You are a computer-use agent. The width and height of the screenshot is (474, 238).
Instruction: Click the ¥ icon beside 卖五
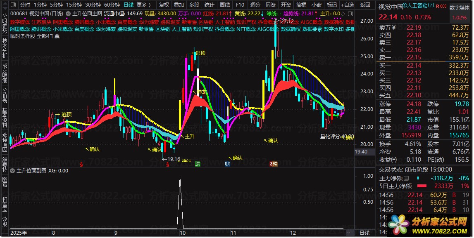click(x=394, y=28)
